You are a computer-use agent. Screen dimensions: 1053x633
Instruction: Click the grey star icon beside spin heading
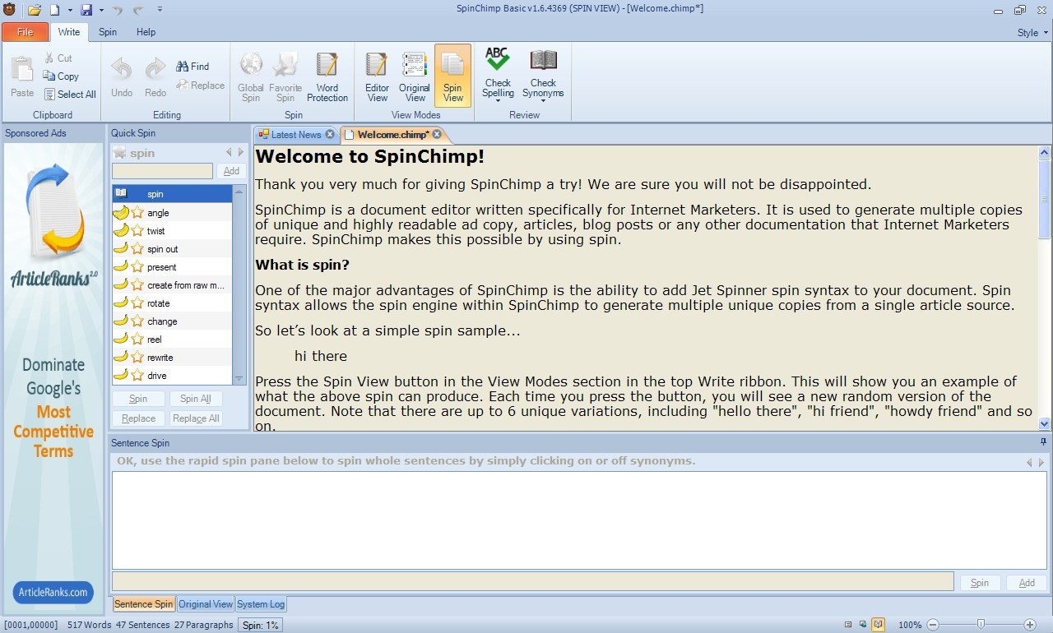(x=120, y=153)
